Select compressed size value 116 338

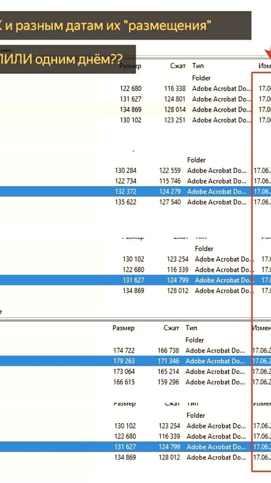[175, 89]
